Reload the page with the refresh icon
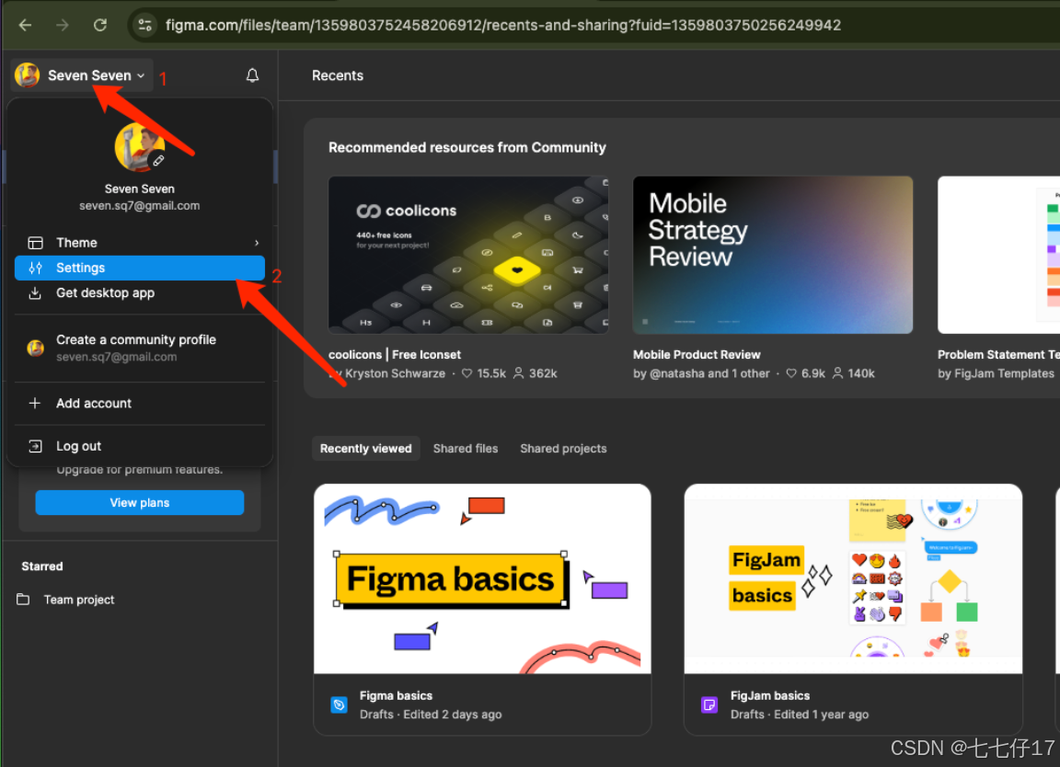 click(x=100, y=26)
